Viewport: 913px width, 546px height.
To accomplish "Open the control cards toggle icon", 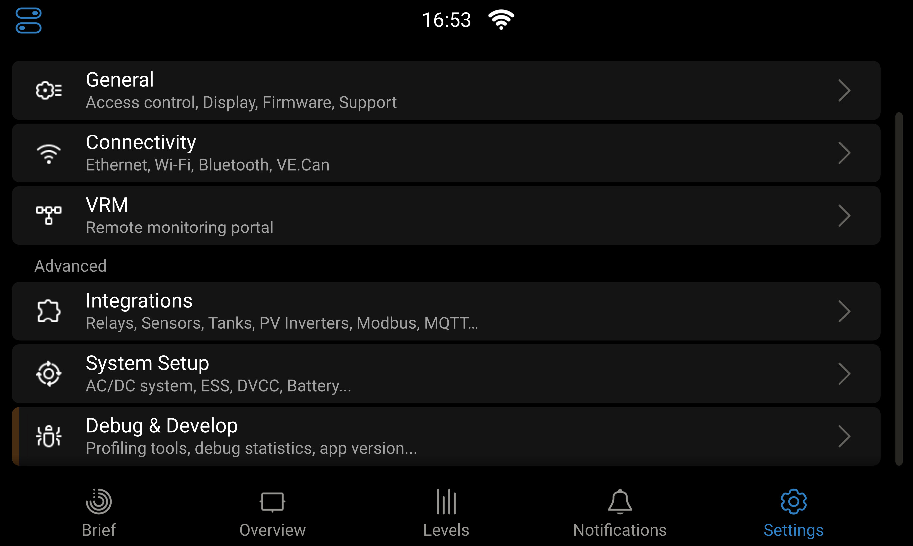I will (x=28, y=20).
